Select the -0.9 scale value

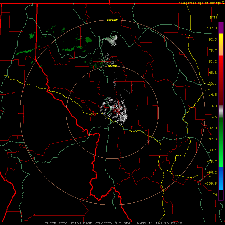213,106
